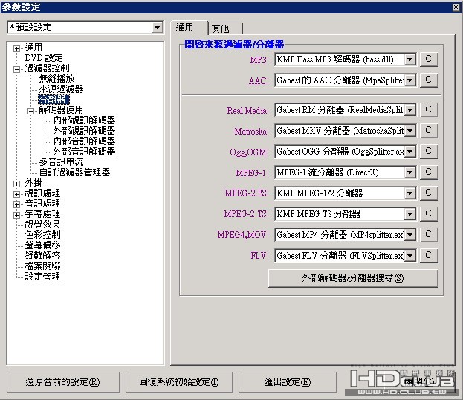Select 疑難解答 tree item
463x400 pixels.
42,256
